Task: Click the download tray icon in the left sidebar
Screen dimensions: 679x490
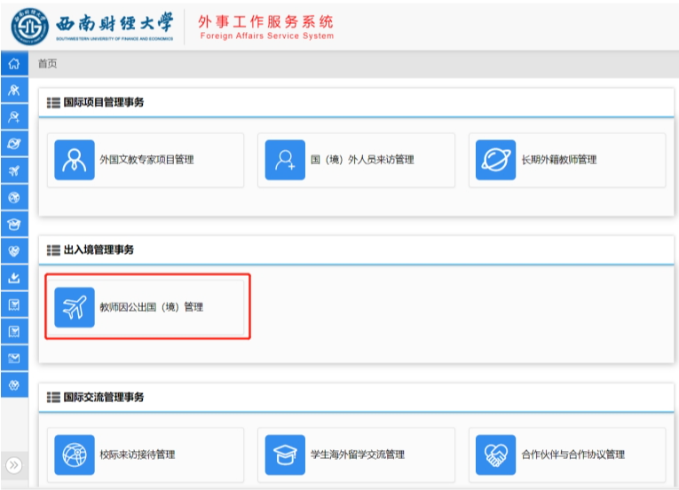Action: pos(13,278)
